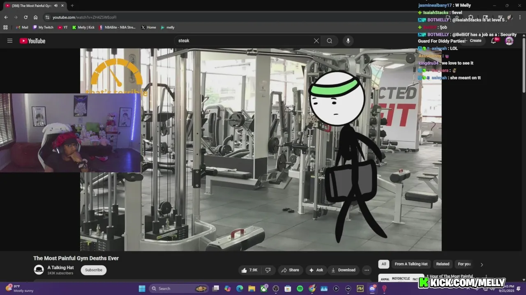Click the Ask button
Viewport: 526px width, 295px height.
pyautogui.click(x=316, y=270)
